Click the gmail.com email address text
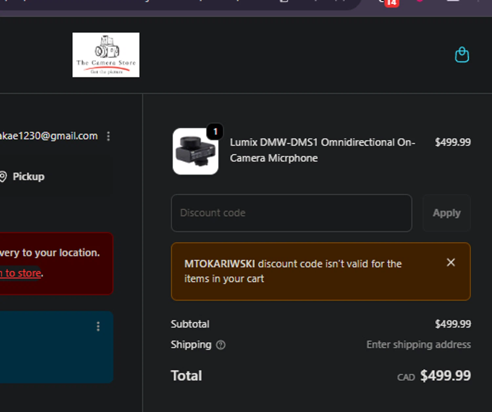Screen dimensions: 492x412 [x=49, y=136]
